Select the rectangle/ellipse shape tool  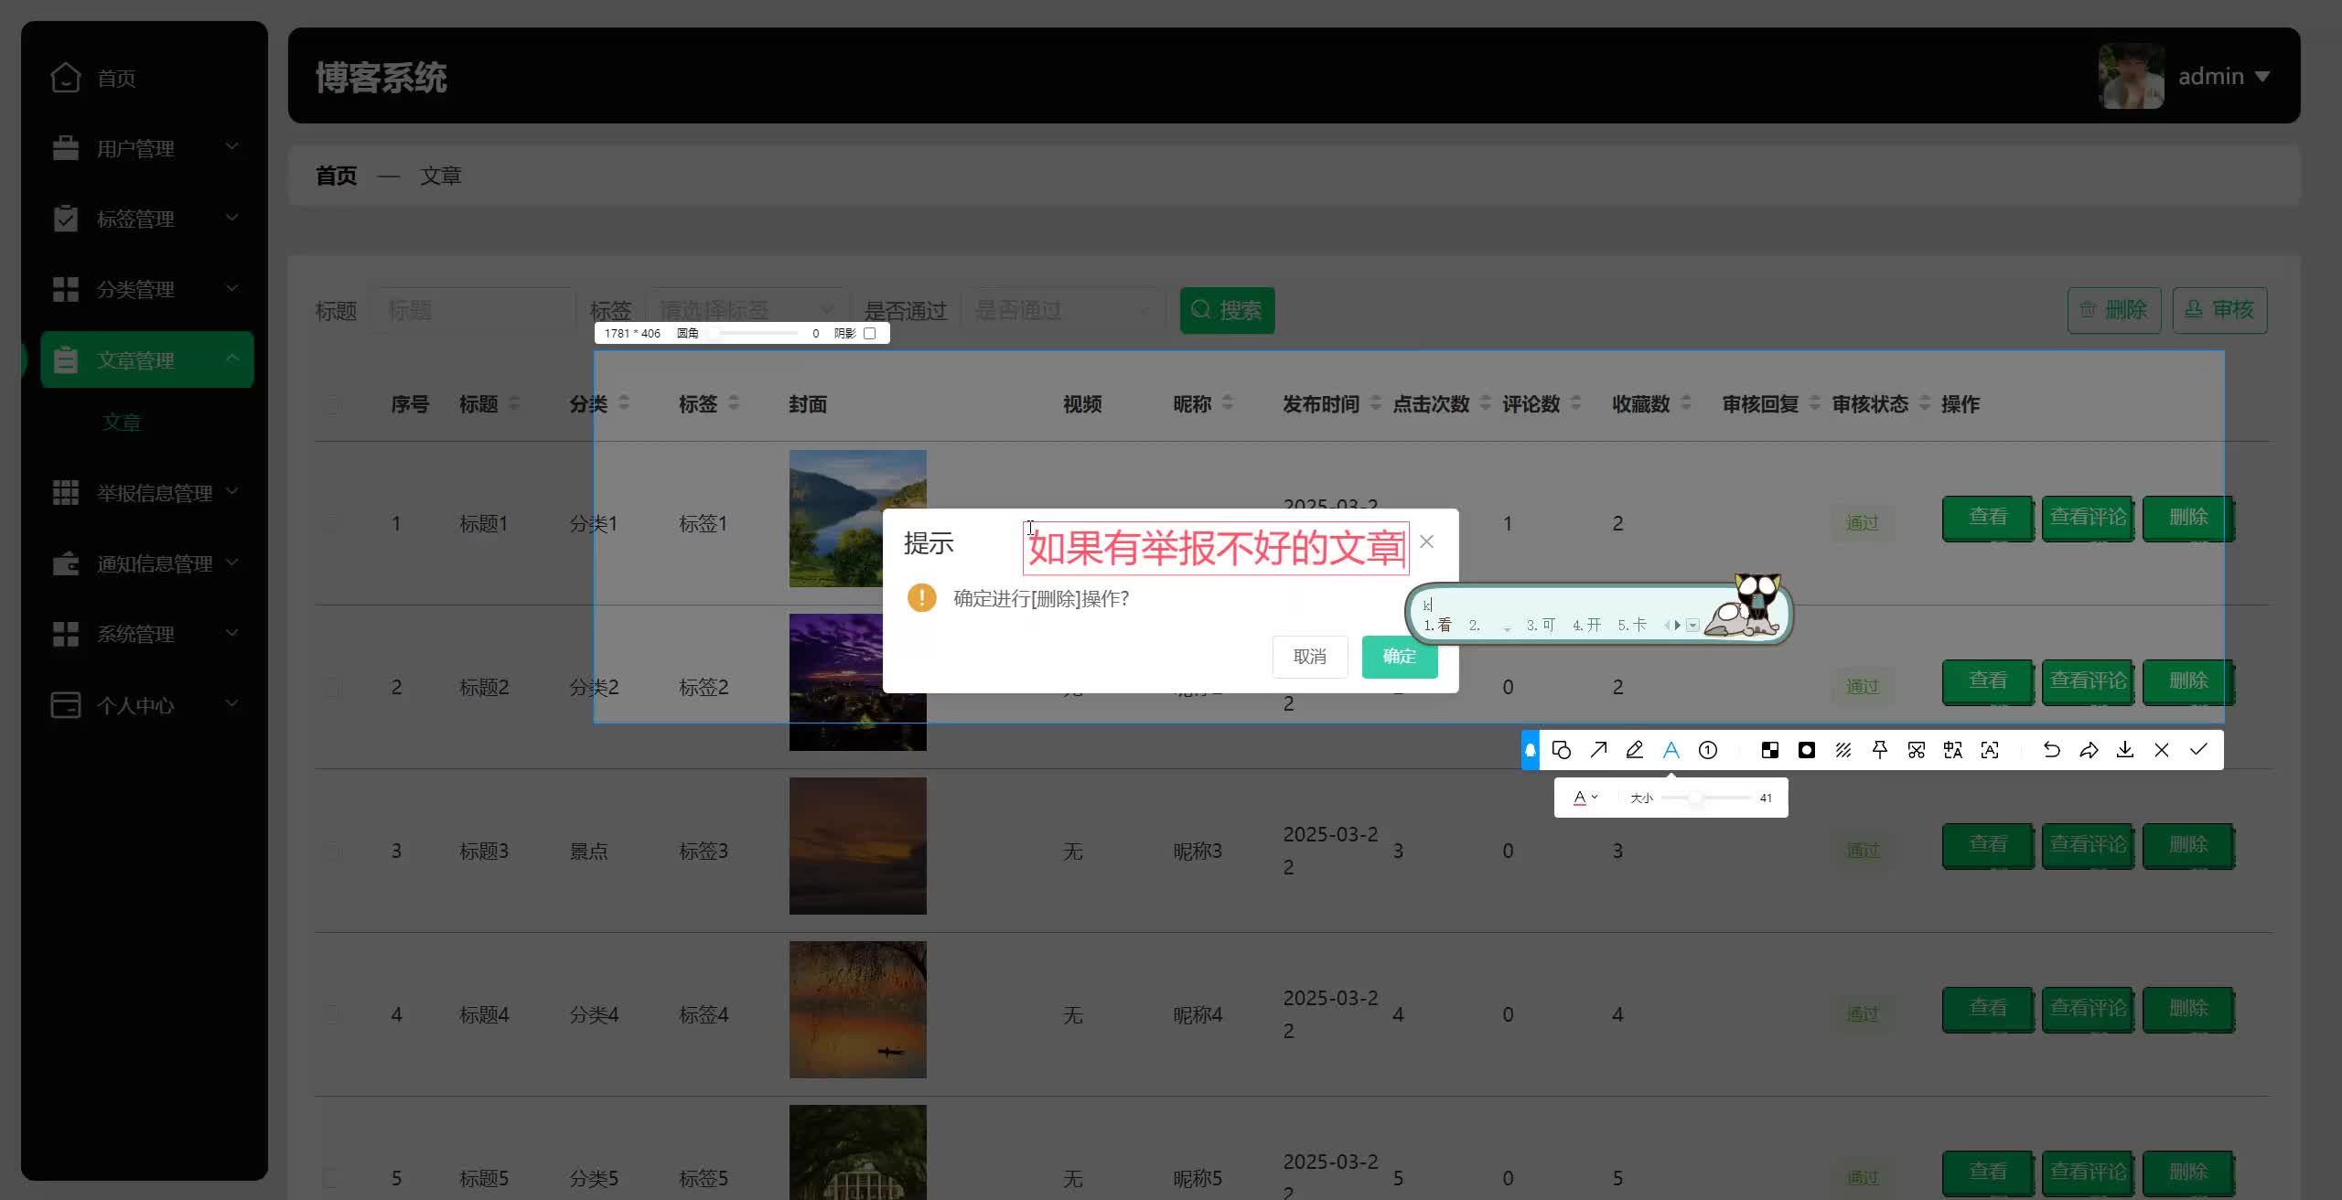coord(1562,750)
